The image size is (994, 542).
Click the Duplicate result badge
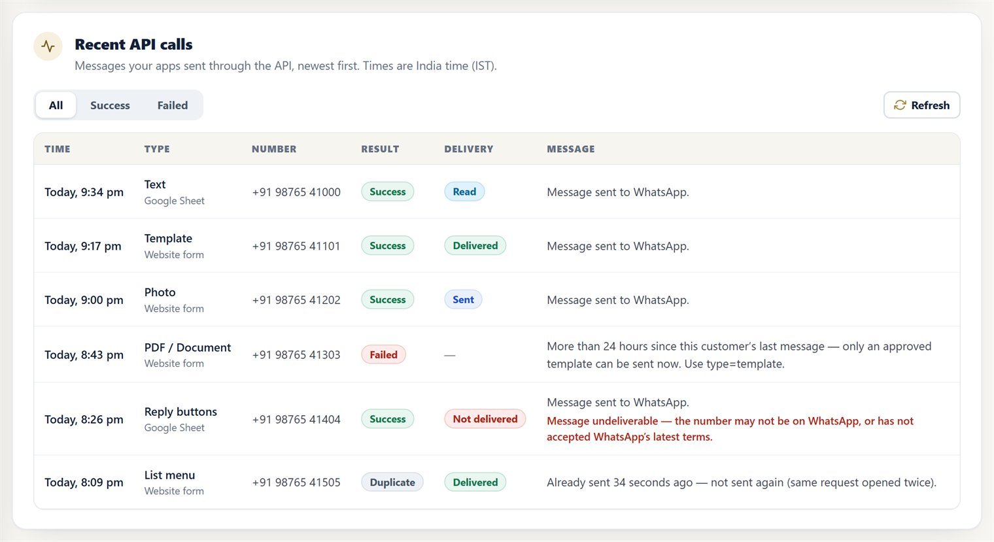pos(392,483)
